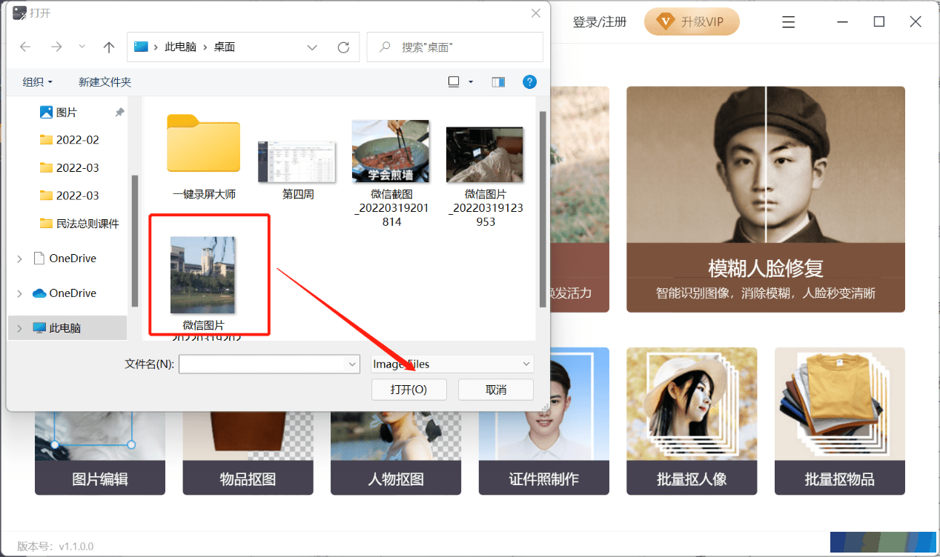940x557 pixels.
Task: Go back in the Open dialog
Action: point(25,47)
